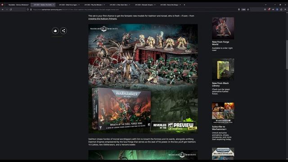
Task: Open the Subscribe to Warhammer+ heading link
Action: point(219,128)
